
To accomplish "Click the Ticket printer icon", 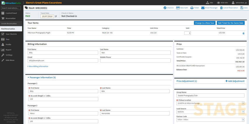I will [192, 8].
